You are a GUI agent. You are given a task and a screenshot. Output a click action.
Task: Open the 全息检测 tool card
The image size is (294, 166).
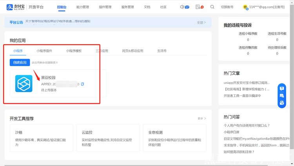tap(174, 138)
